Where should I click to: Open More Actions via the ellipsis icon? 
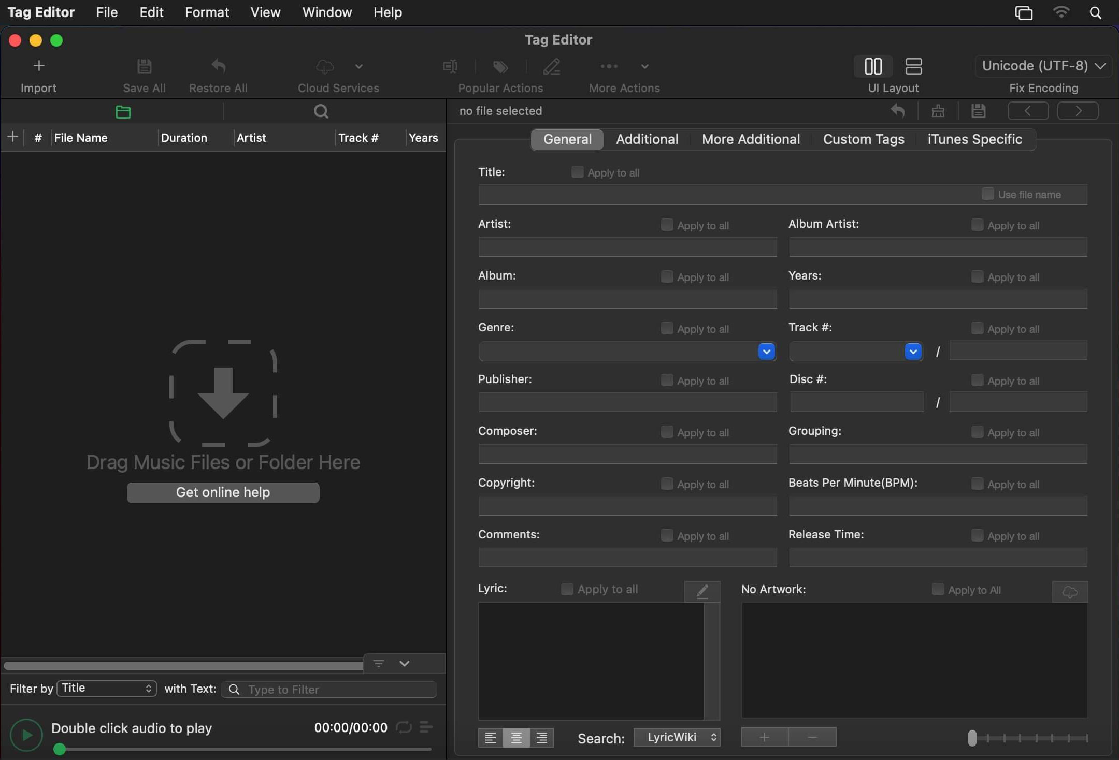tap(608, 66)
